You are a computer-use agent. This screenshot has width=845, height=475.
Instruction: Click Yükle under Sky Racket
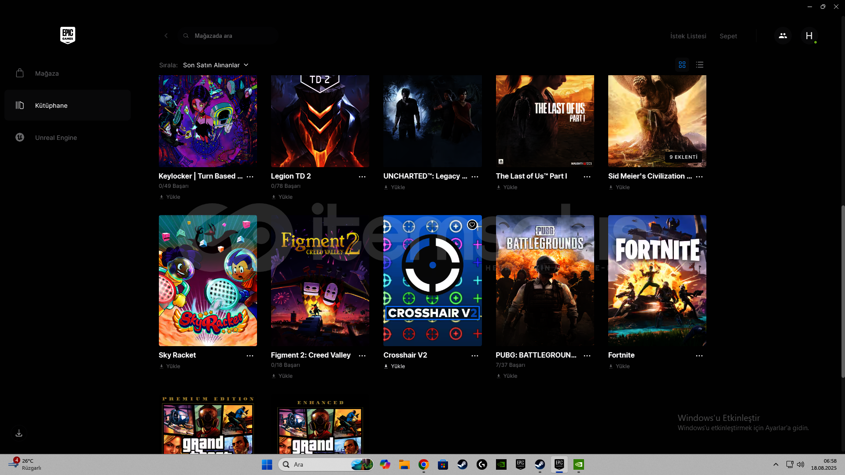pos(170,366)
